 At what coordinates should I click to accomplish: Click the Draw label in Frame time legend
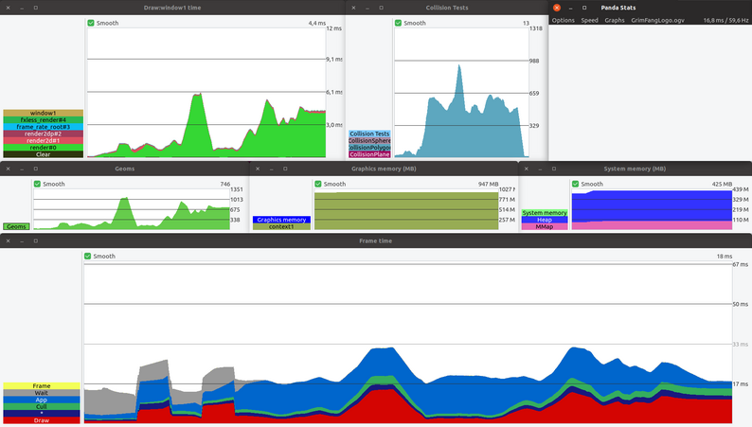click(x=42, y=420)
